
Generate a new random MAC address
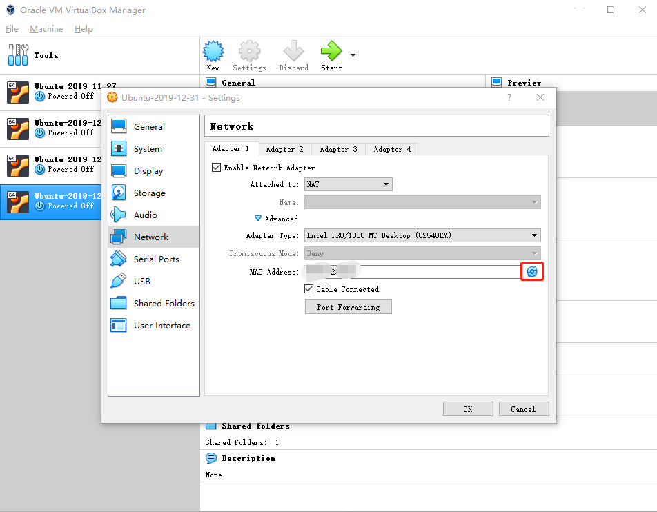point(531,271)
